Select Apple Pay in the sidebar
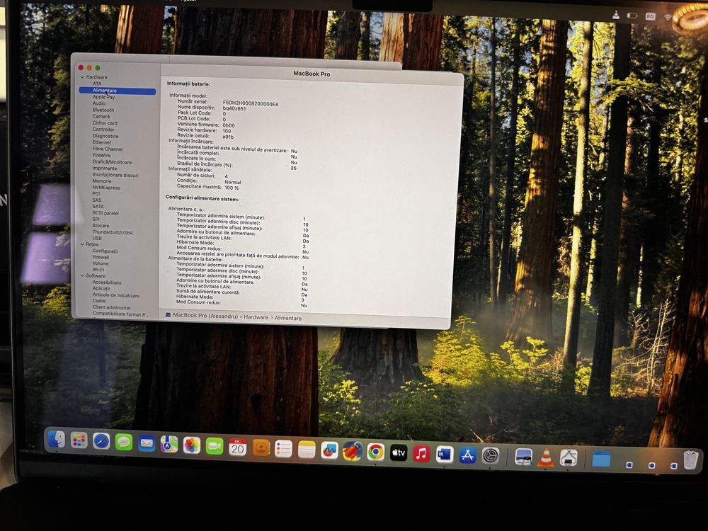Screen dimensions: 708x531 (103, 96)
